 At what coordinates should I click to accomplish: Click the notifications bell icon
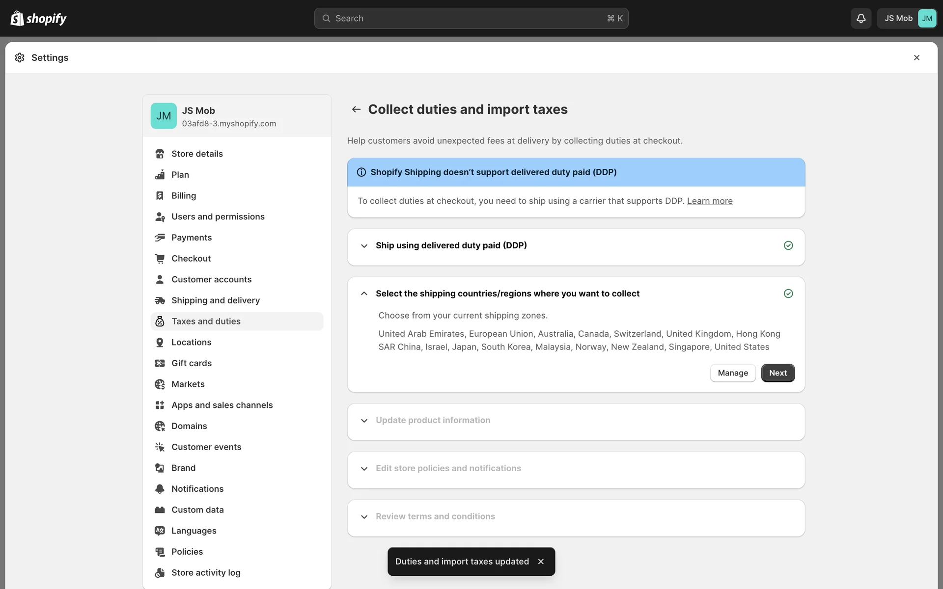coord(860,18)
